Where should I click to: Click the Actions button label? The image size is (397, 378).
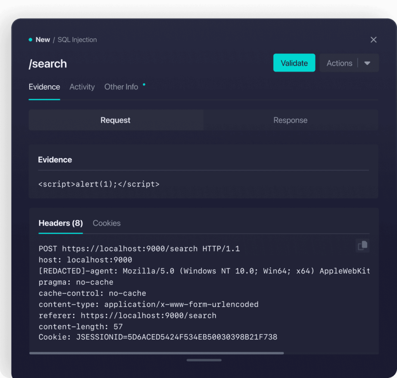(339, 63)
